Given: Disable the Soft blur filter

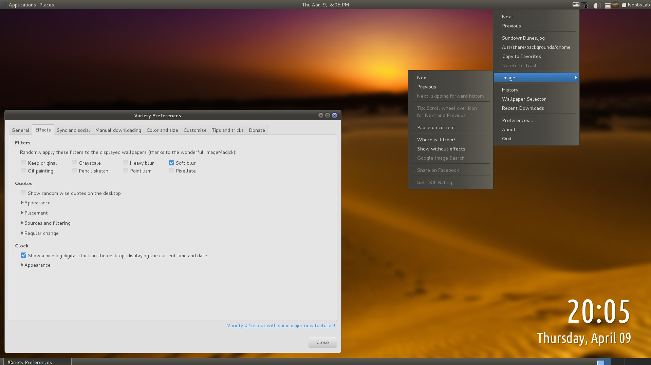Looking at the screenshot, I should tap(171, 163).
